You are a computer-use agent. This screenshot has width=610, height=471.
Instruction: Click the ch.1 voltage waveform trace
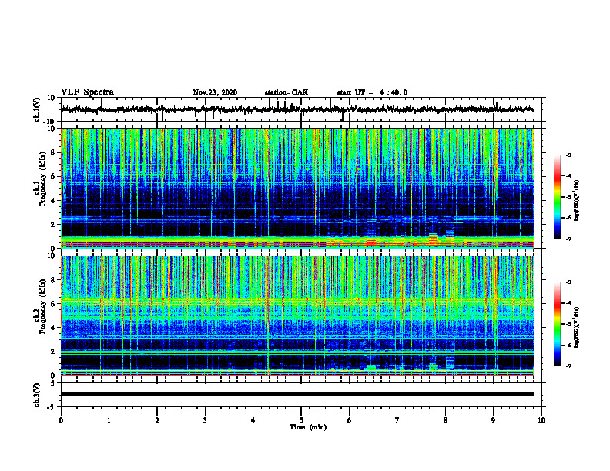point(297,109)
